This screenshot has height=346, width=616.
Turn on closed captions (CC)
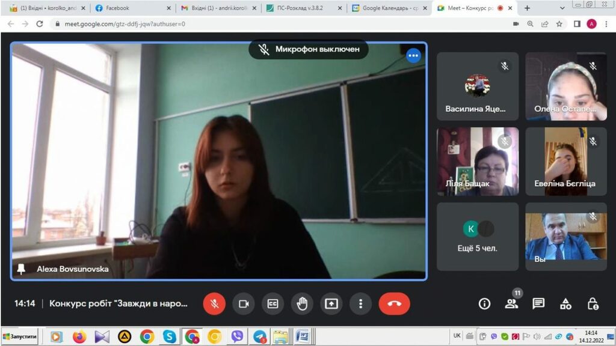[x=273, y=303]
